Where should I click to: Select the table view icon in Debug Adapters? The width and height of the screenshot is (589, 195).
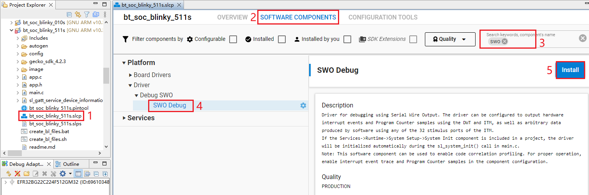(x=78, y=174)
